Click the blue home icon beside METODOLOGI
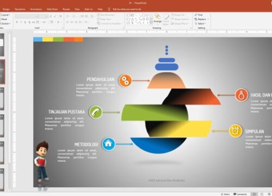The image size is (272, 196). coord(108,144)
